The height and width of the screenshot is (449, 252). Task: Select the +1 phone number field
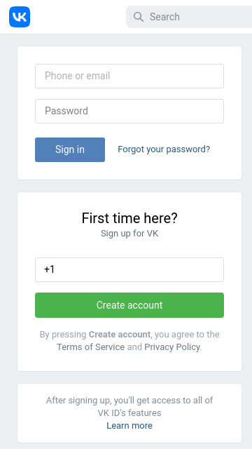point(129,269)
